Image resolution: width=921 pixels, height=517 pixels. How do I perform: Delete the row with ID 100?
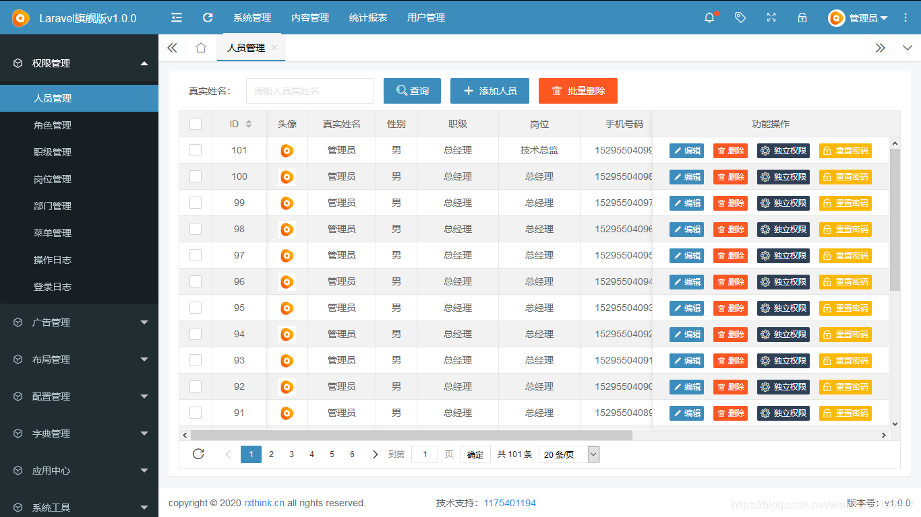point(730,177)
